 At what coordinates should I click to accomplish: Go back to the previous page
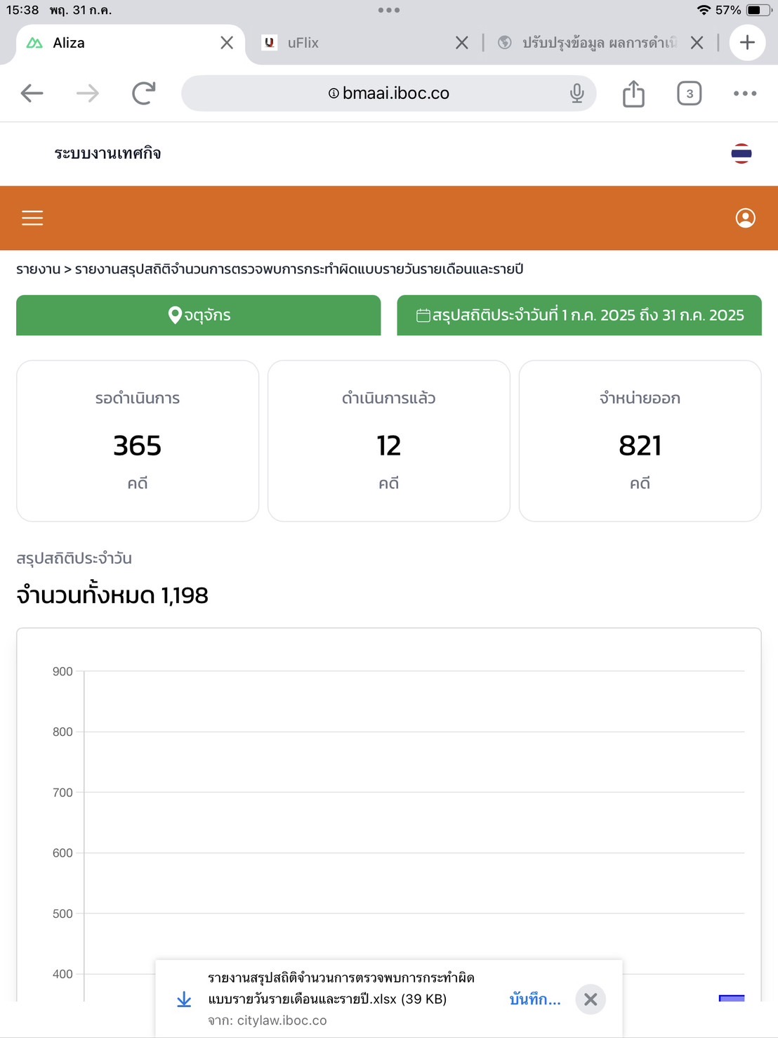pos(32,93)
